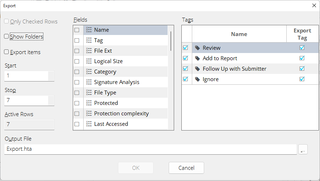Tick the Export items checkbox
Screen dimensions: 320x181
click(6, 52)
